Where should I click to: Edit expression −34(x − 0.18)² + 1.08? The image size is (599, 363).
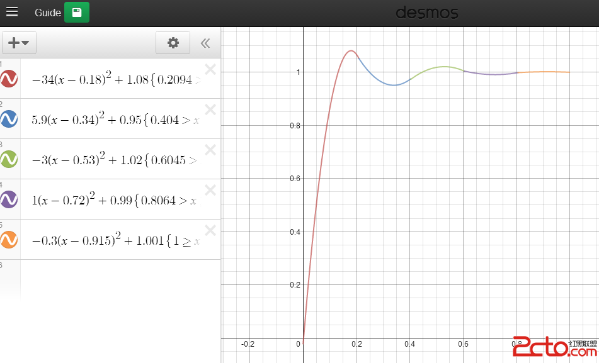click(116, 79)
